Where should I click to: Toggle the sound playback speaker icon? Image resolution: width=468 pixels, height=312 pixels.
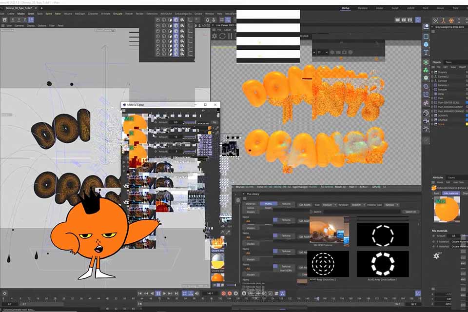[196, 293]
